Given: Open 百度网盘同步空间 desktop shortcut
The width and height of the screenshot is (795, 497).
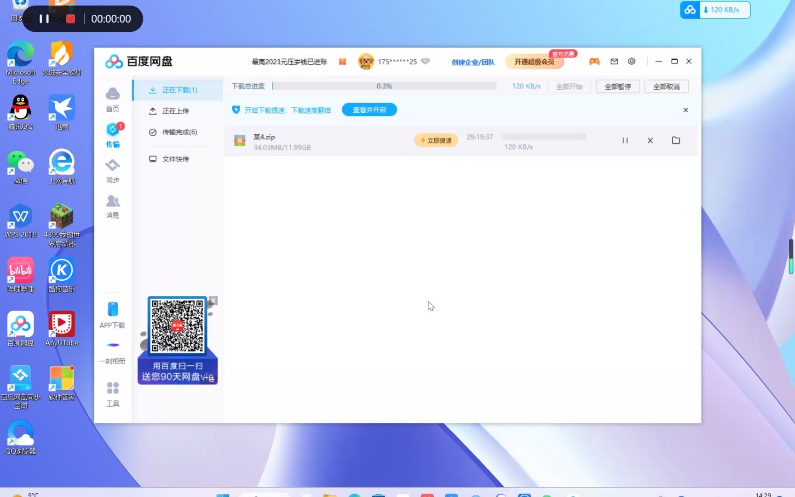Looking at the screenshot, I should click(x=20, y=388).
